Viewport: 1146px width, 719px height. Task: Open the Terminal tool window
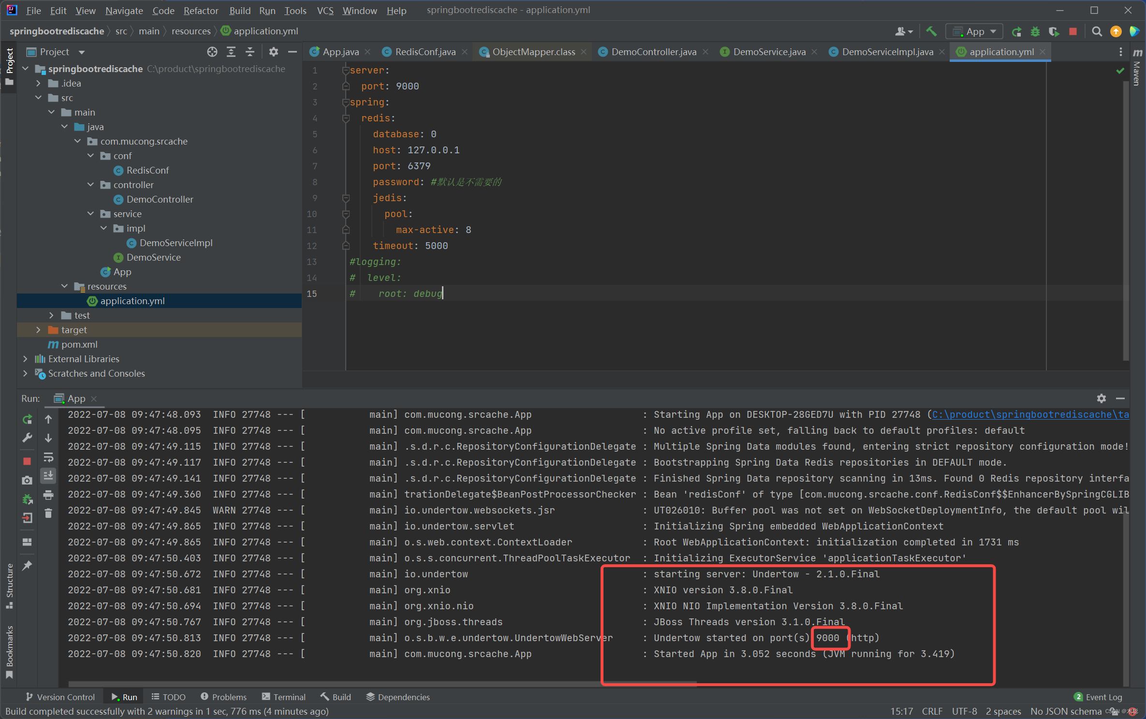click(x=283, y=697)
